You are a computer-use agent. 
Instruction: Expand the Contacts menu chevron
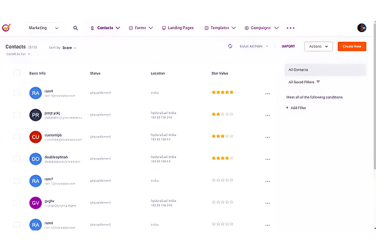pyautogui.click(x=118, y=28)
